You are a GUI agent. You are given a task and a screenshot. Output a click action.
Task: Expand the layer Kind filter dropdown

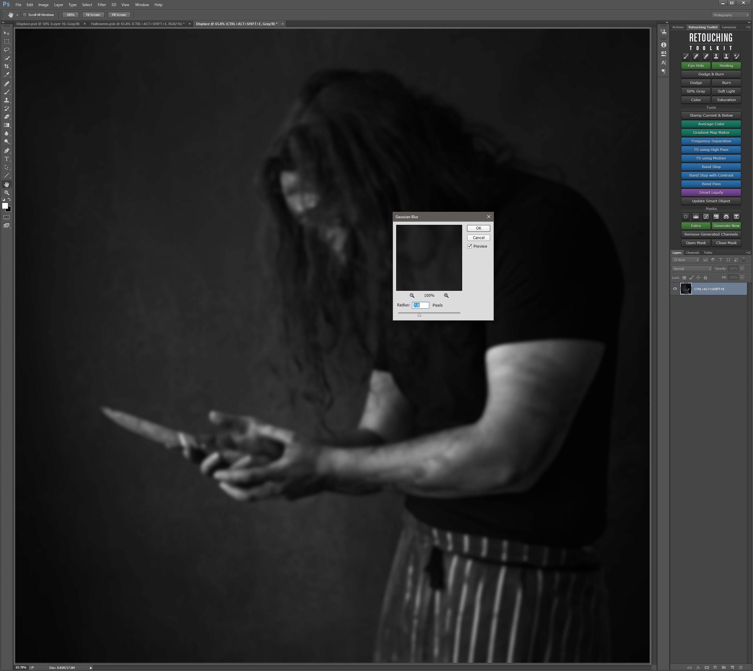[x=686, y=260]
